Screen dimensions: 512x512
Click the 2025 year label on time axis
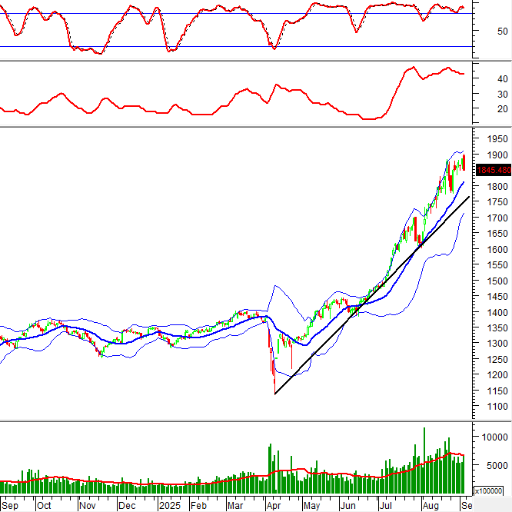click(x=169, y=506)
